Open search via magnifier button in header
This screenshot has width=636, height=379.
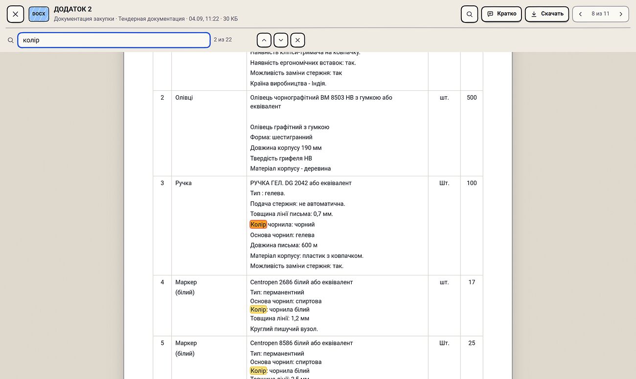(x=469, y=14)
